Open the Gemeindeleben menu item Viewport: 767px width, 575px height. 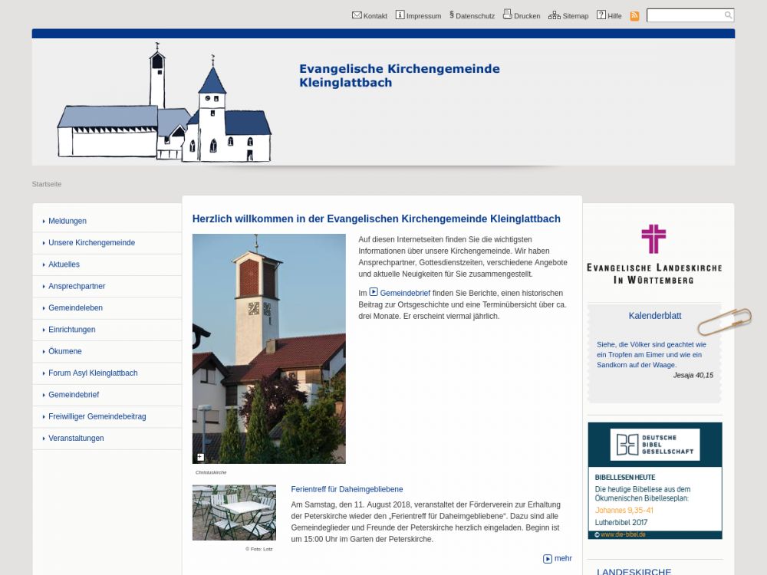(75, 308)
